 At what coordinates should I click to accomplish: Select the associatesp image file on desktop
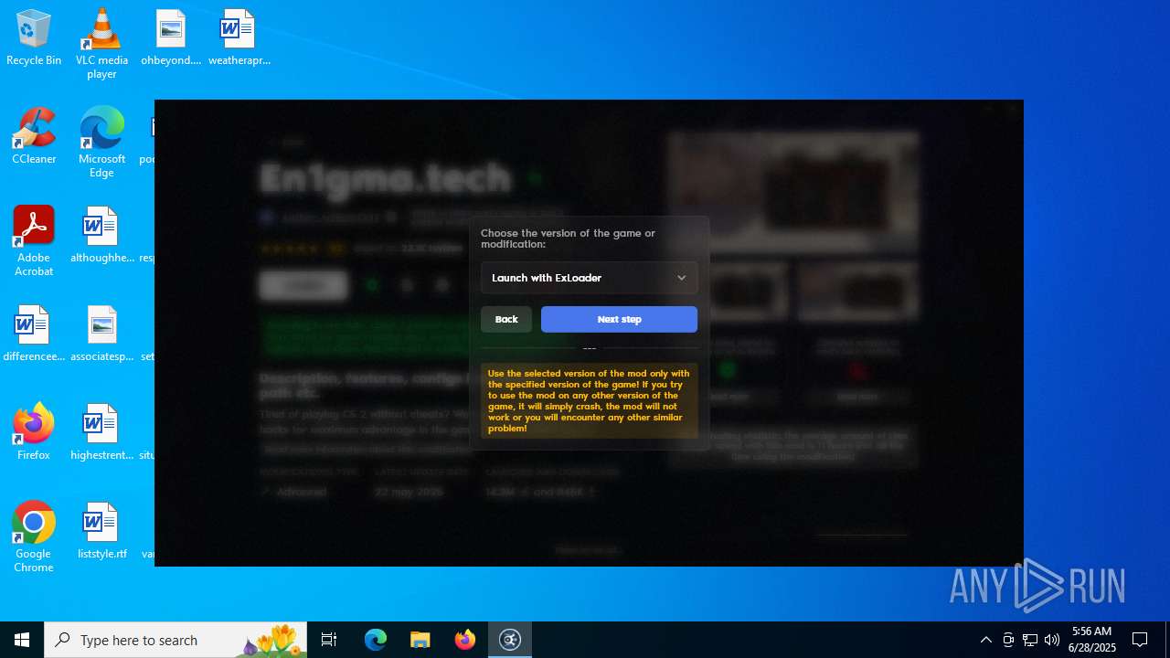(101, 334)
